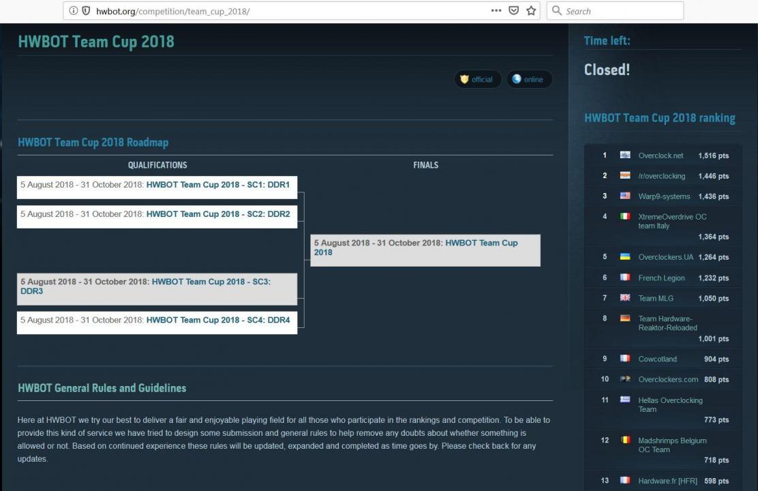The height and width of the screenshot is (491, 758).
Task: Open HWBOT Team Cup 2018 - SC1: DDR1
Action: pyautogui.click(x=218, y=185)
